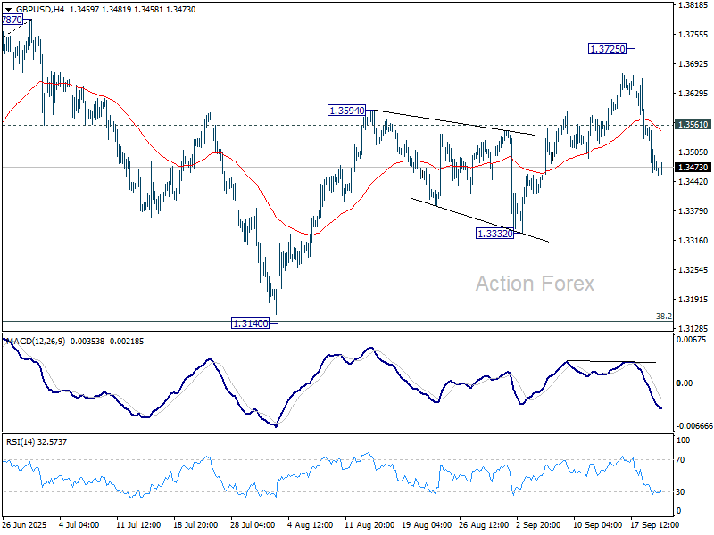
Task: Click the current price tag 1.34730
Action: 693,168
